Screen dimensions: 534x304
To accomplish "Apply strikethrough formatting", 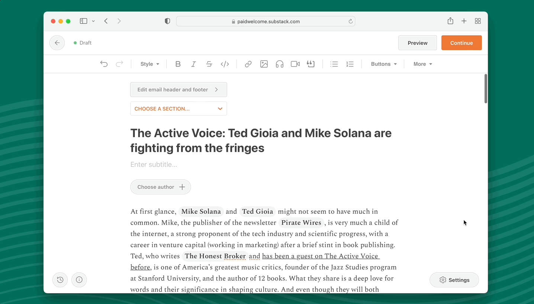I will (209, 64).
